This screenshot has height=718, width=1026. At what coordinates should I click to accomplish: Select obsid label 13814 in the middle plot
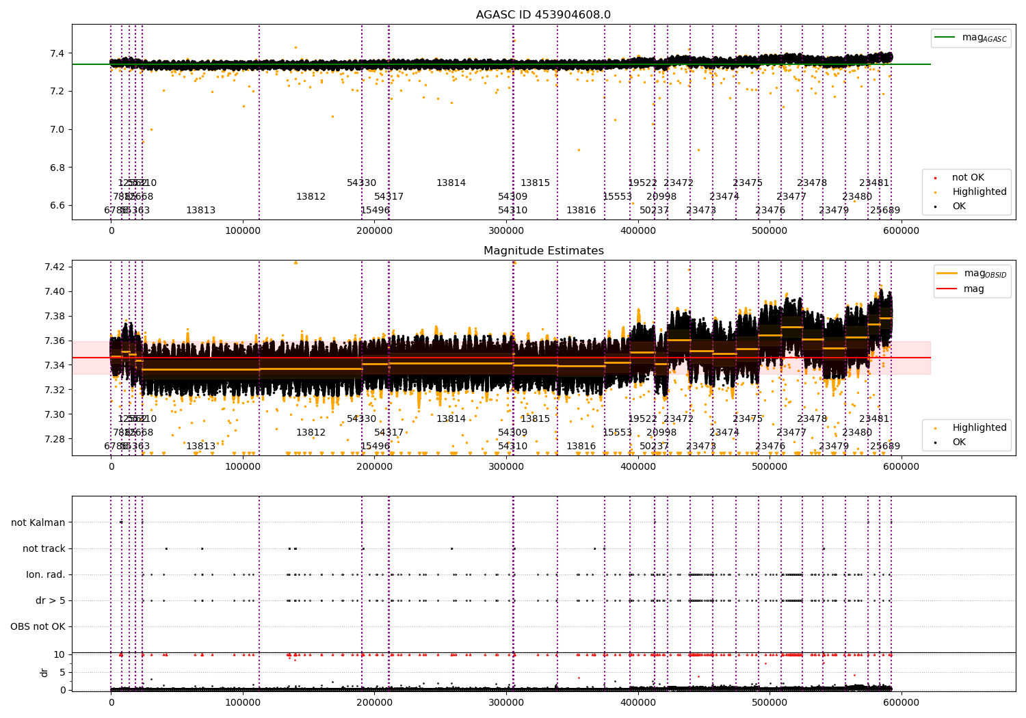pos(451,418)
